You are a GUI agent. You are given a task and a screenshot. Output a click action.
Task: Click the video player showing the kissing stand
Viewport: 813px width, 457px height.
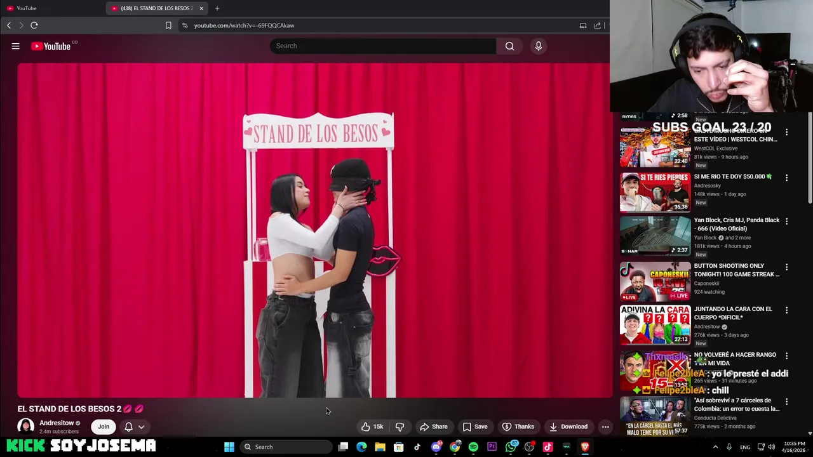(314, 230)
